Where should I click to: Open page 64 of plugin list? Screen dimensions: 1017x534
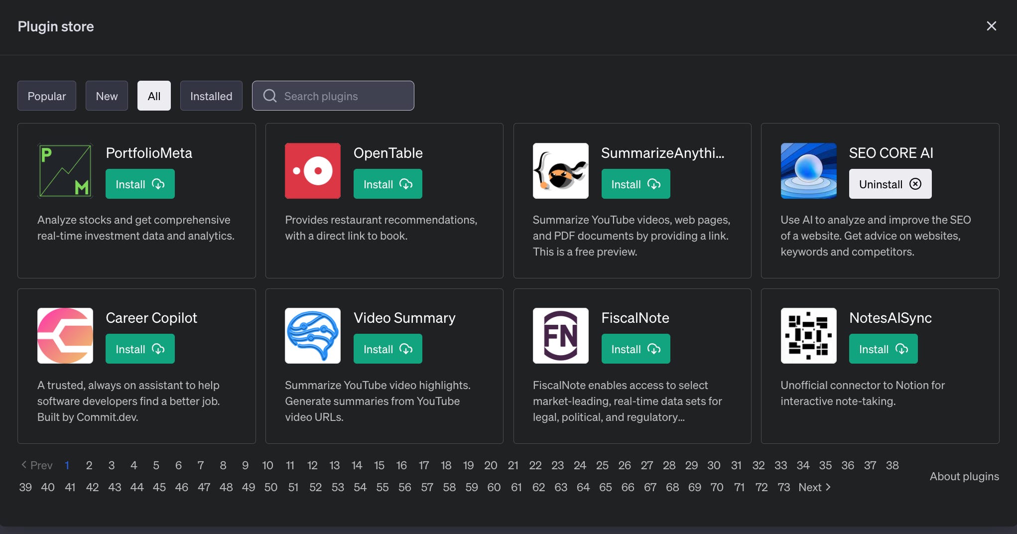(x=583, y=487)
